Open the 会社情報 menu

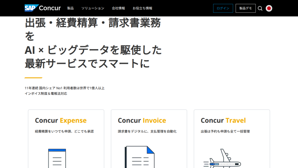(x=118, y=8)
